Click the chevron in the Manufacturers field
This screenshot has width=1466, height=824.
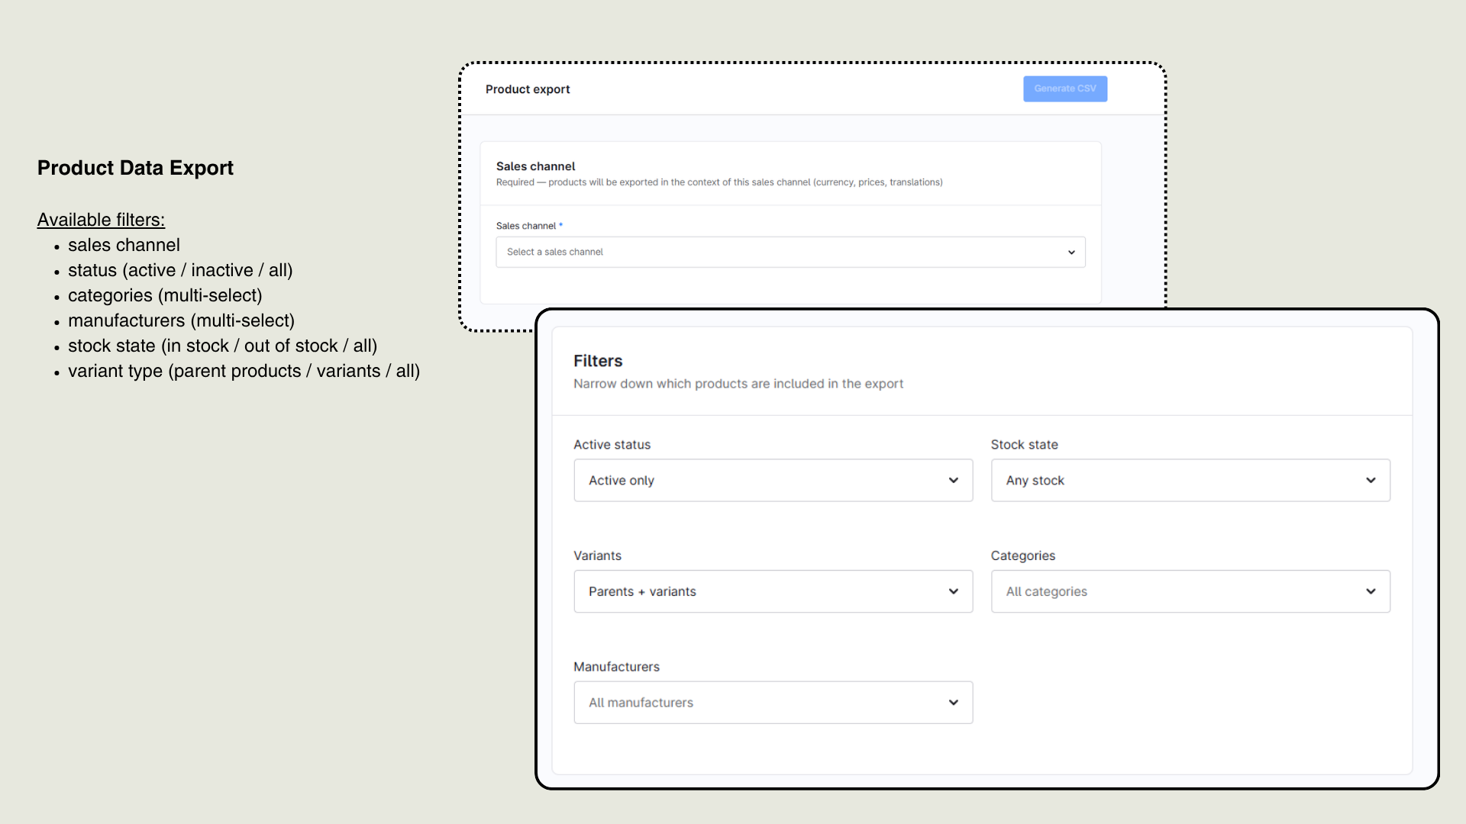pyautogui.click(x=953, y=702)
